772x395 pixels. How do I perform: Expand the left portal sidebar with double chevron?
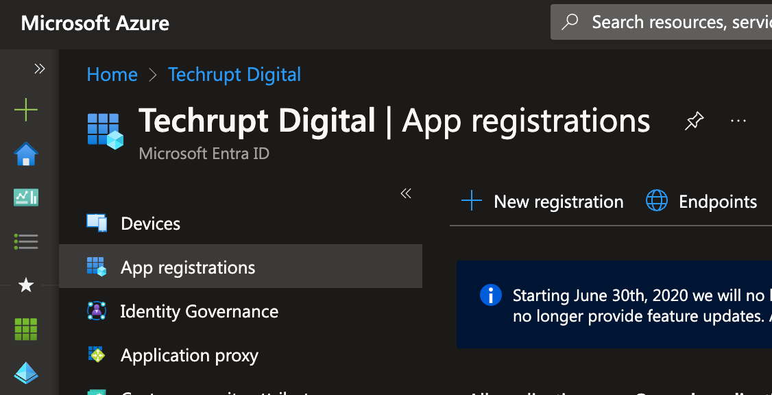pos(39,69)
